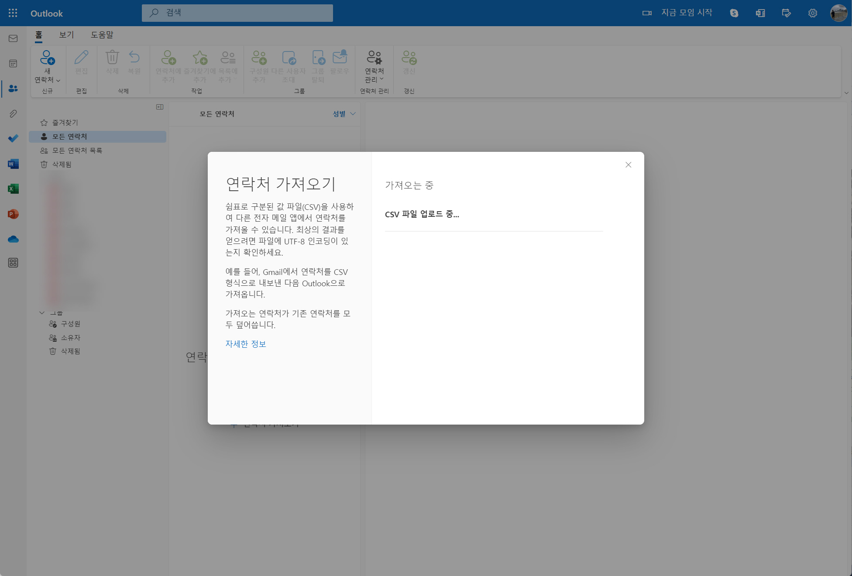Screen dimensions: 852x576
Task: Launch Word from the sidebar
Action: (x=13, y=164)
